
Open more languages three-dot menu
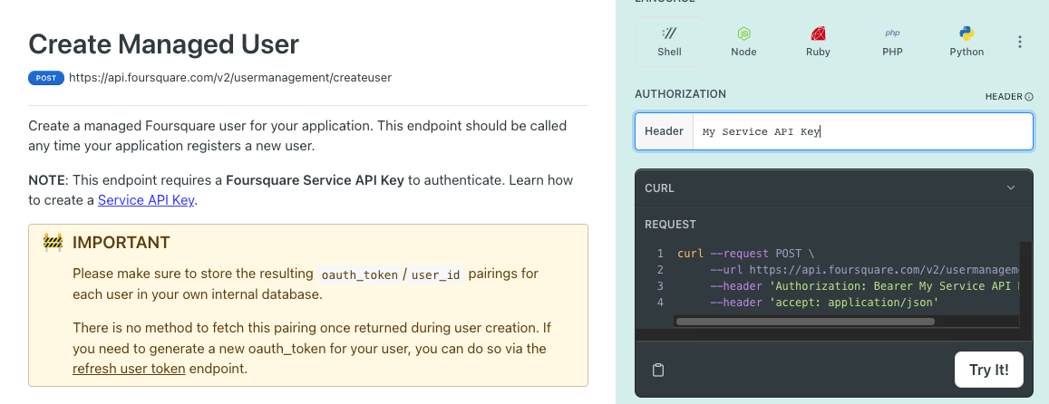[1020, 43]
